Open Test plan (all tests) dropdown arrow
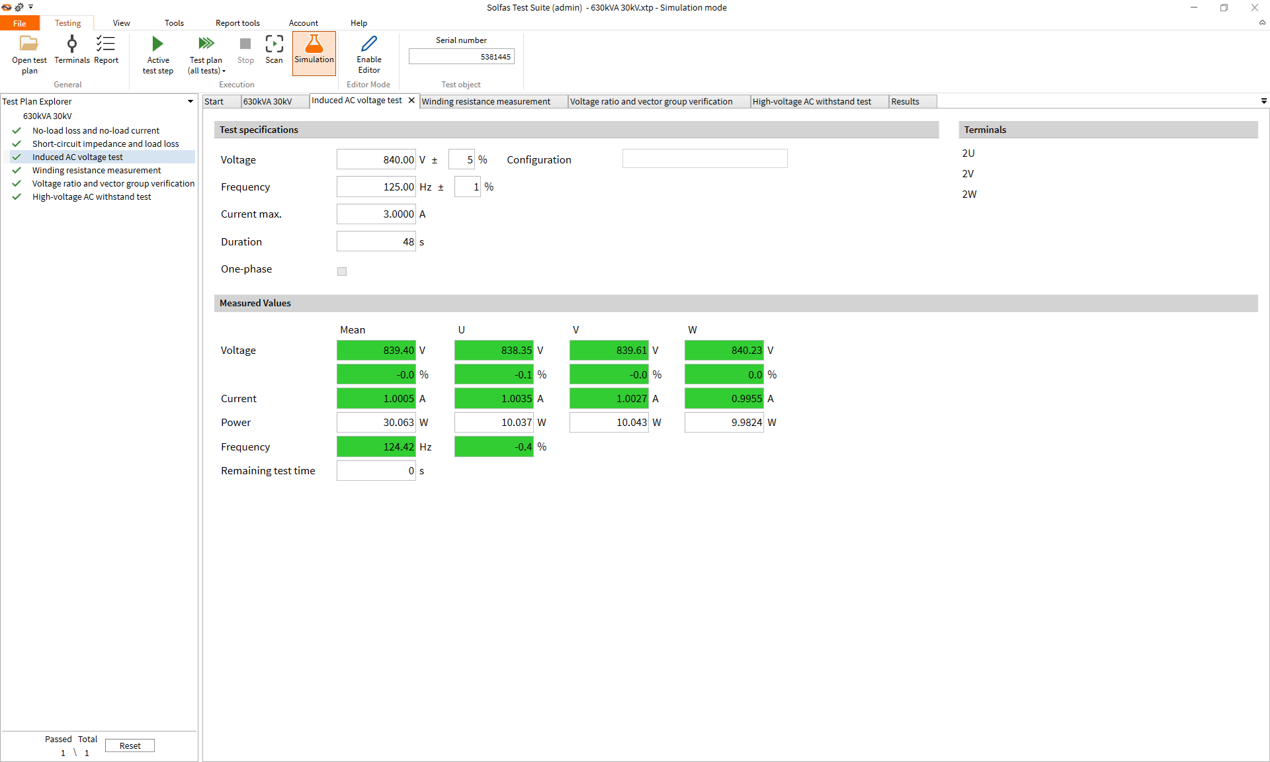 tap(224, 71)
